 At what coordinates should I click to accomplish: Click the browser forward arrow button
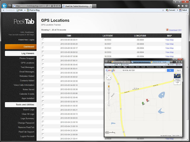pos(9,6)
